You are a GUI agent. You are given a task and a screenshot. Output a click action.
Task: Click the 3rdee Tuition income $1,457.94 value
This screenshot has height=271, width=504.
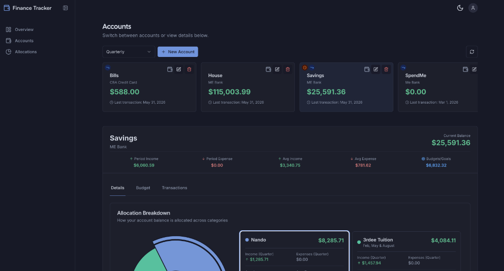pos(371,263)
